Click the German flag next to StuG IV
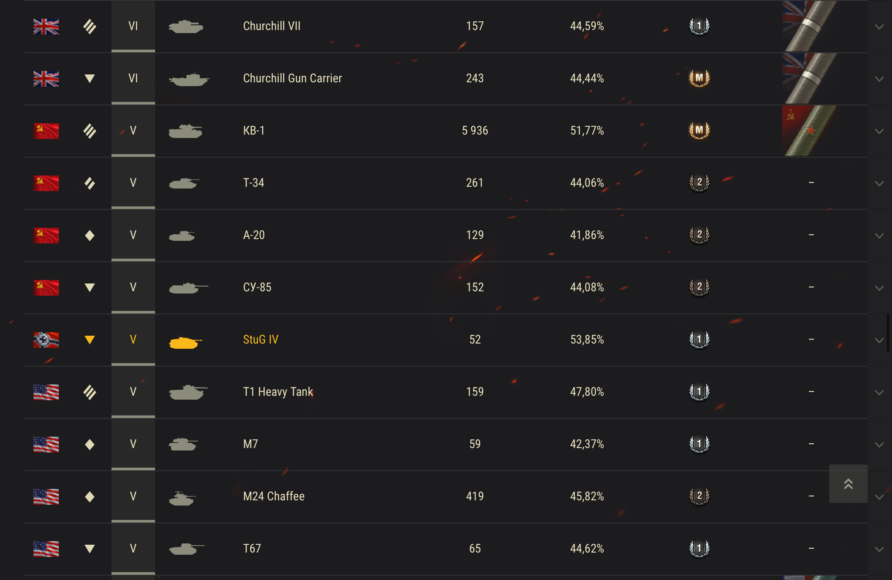Screen dimensions: 892x580 click(46, 340)
